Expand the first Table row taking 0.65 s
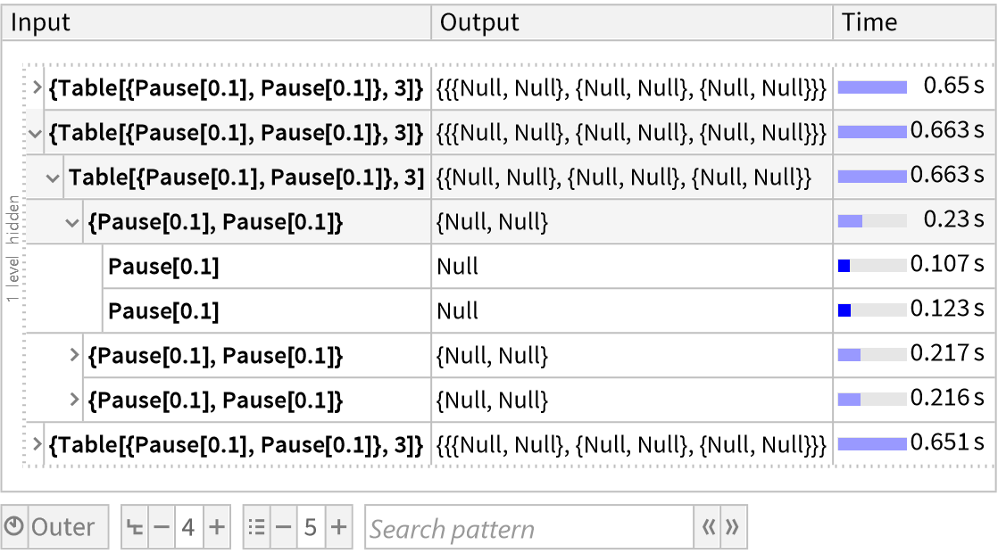The image size is (998, 553). (37, 87)
